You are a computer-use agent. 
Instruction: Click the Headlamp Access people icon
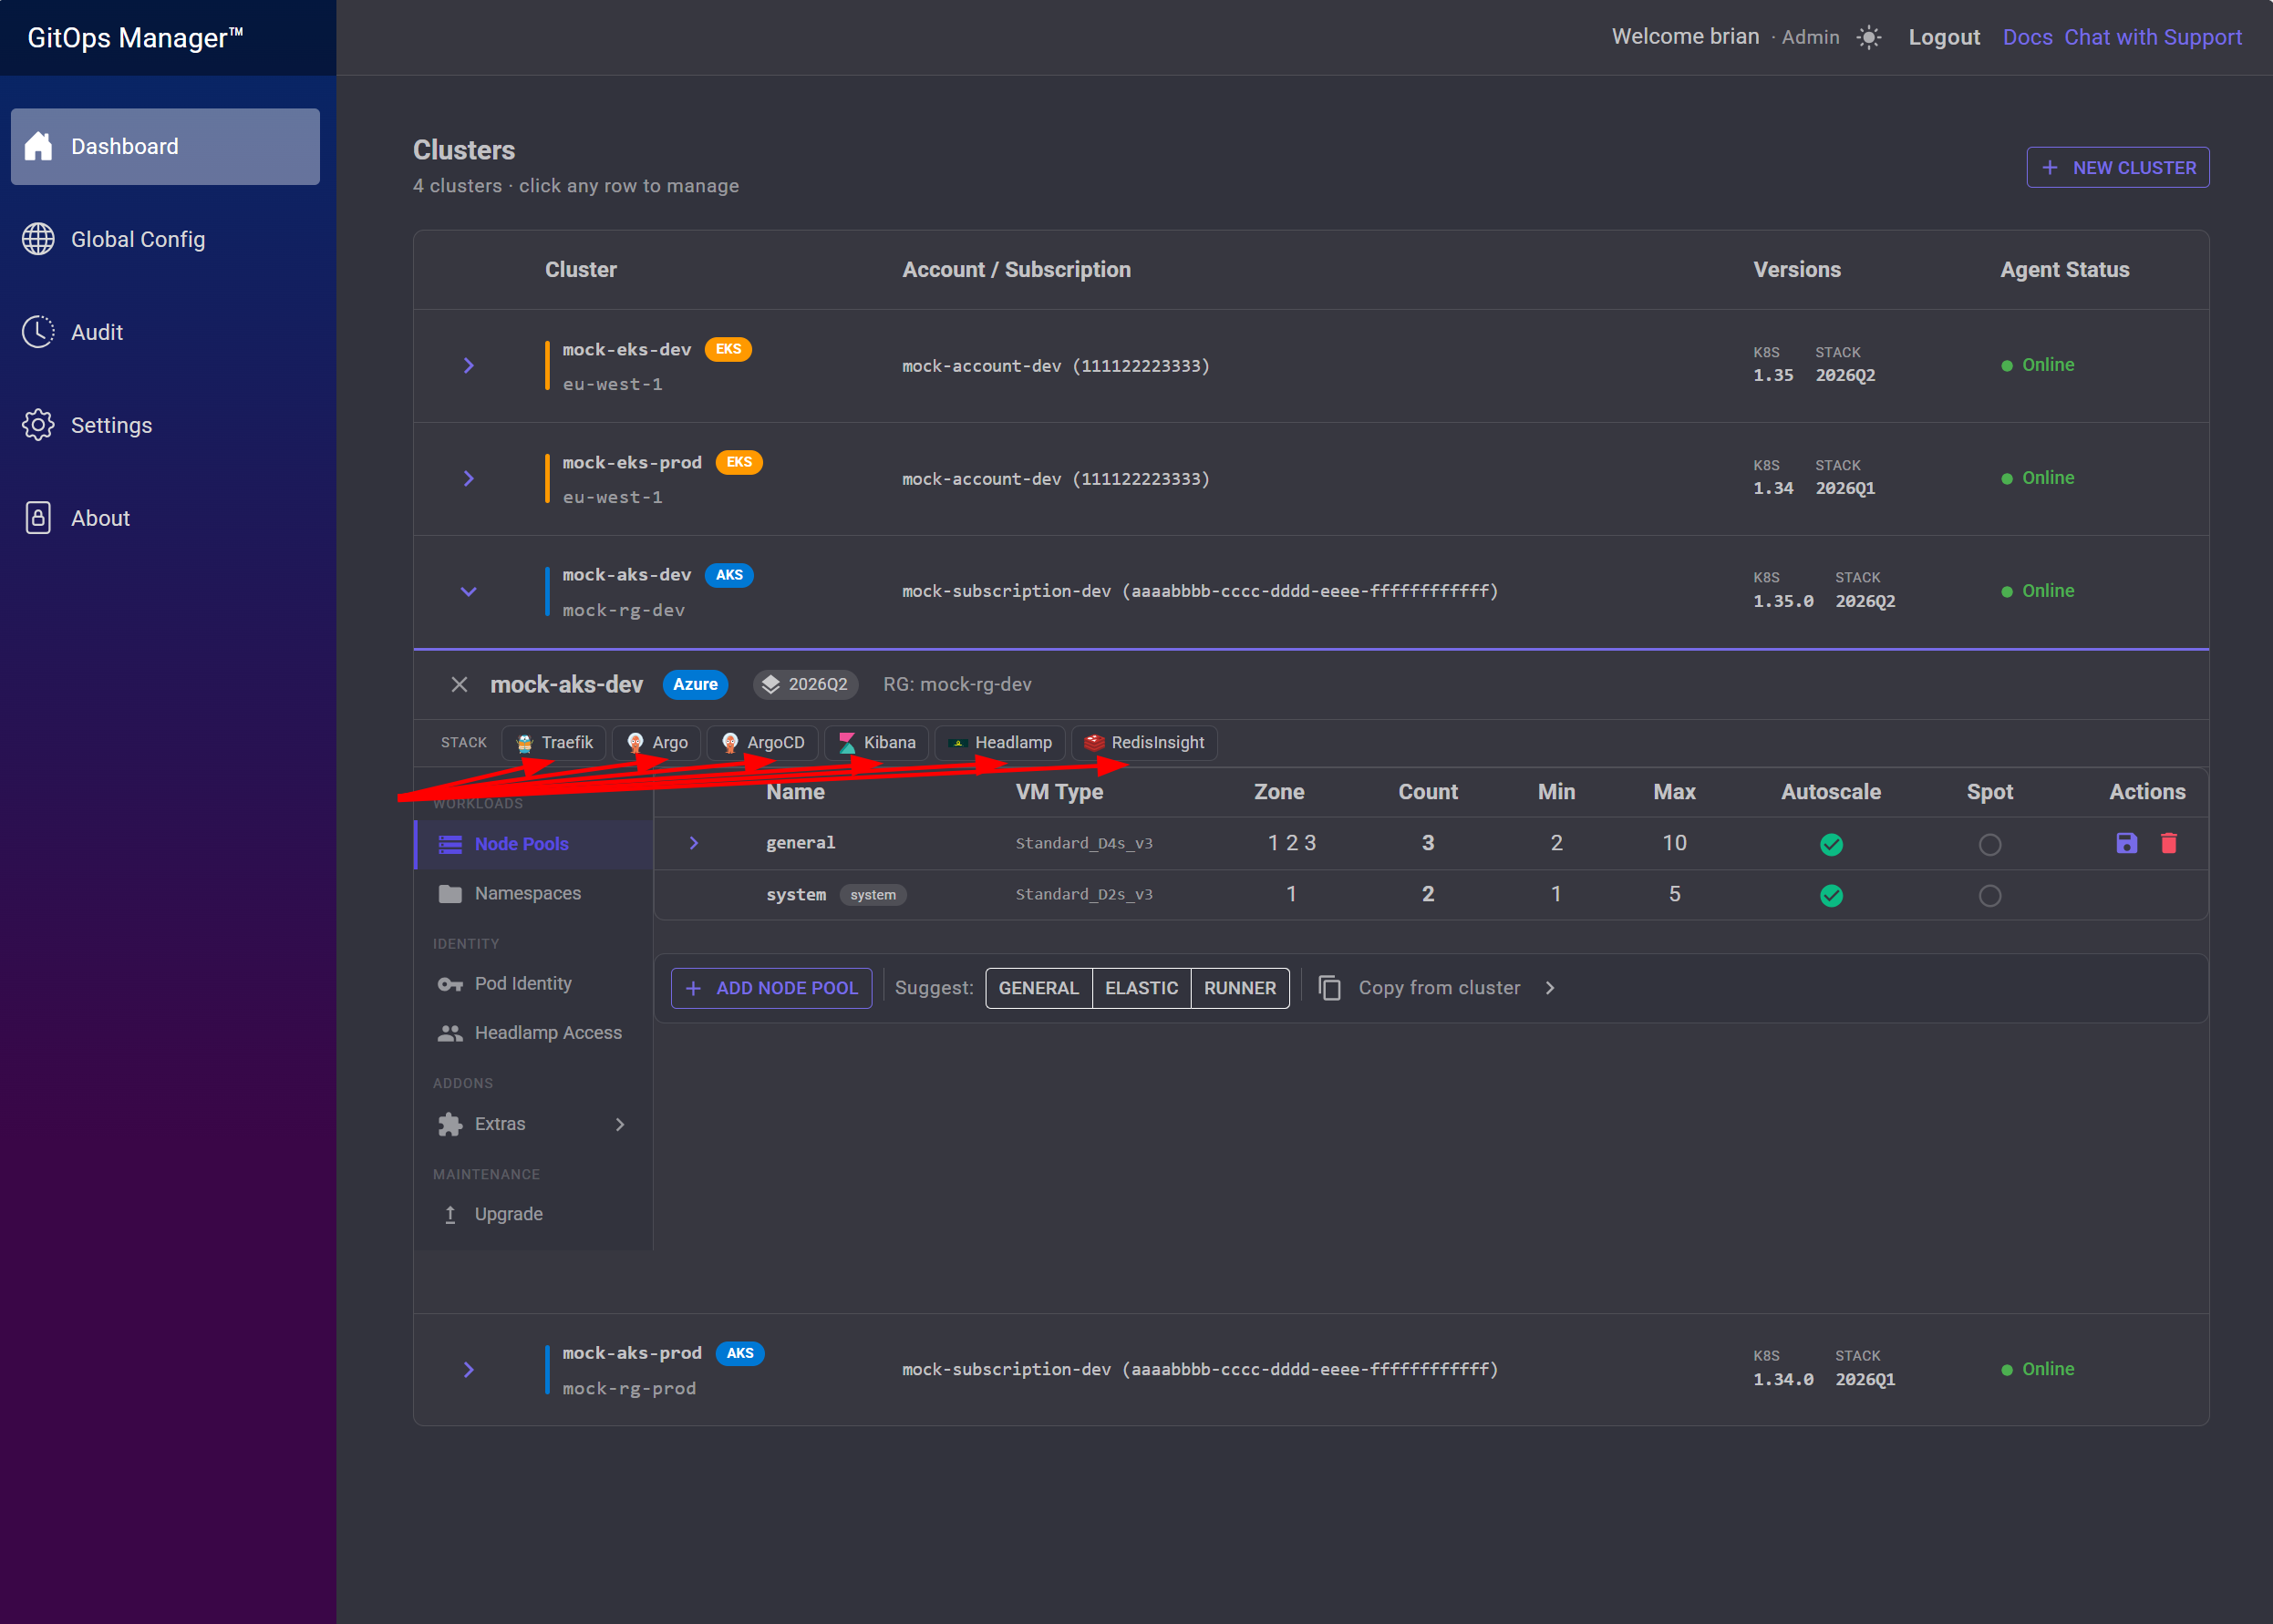point(450,1033)
